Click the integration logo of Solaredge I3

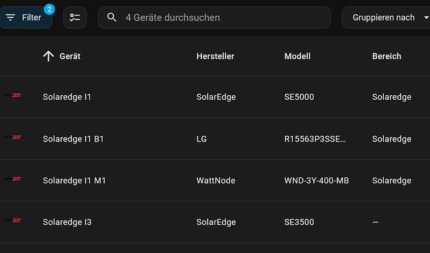point(12,221)
